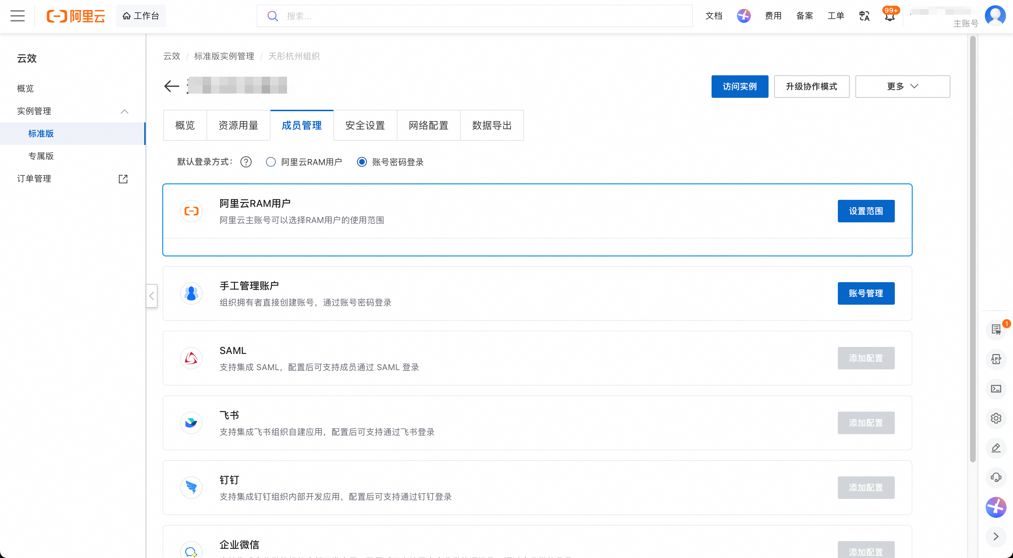The height and width of the screenshot is (558, 1013).
Task: Switch to the 安全设置 tab
Action: pyautogui.click(x=365, y=126)
